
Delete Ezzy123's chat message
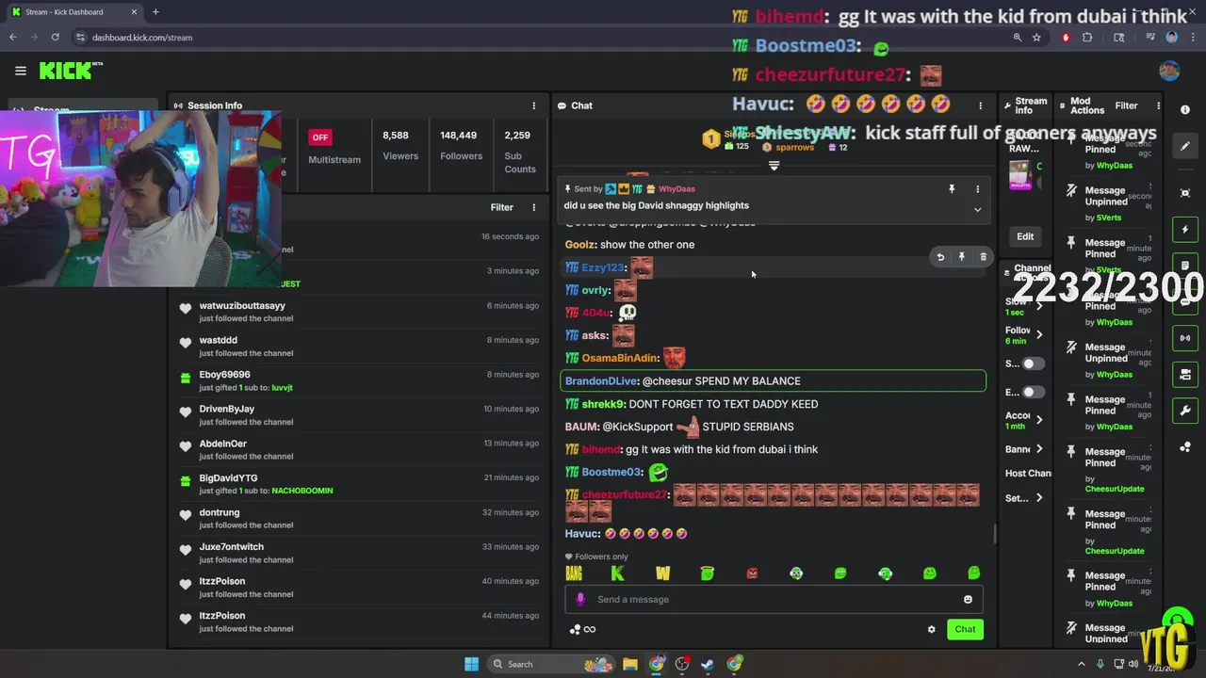click(x=983, y=257)
